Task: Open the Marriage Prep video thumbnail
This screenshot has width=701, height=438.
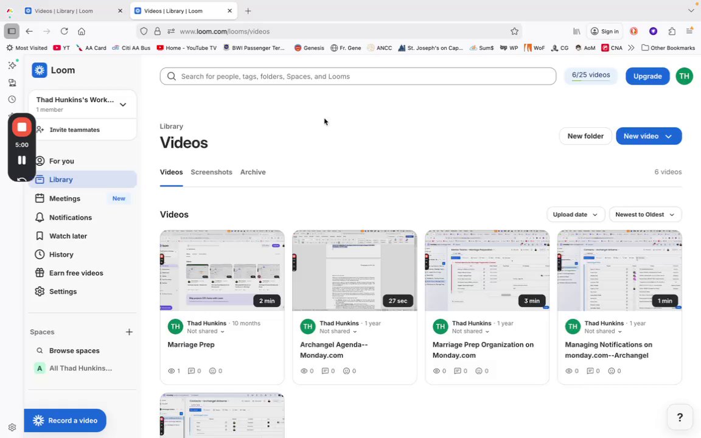Action: (222, 270)
